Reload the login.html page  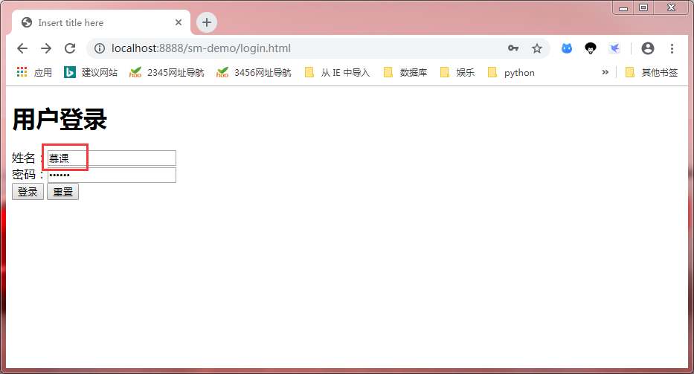pos(70,48)
